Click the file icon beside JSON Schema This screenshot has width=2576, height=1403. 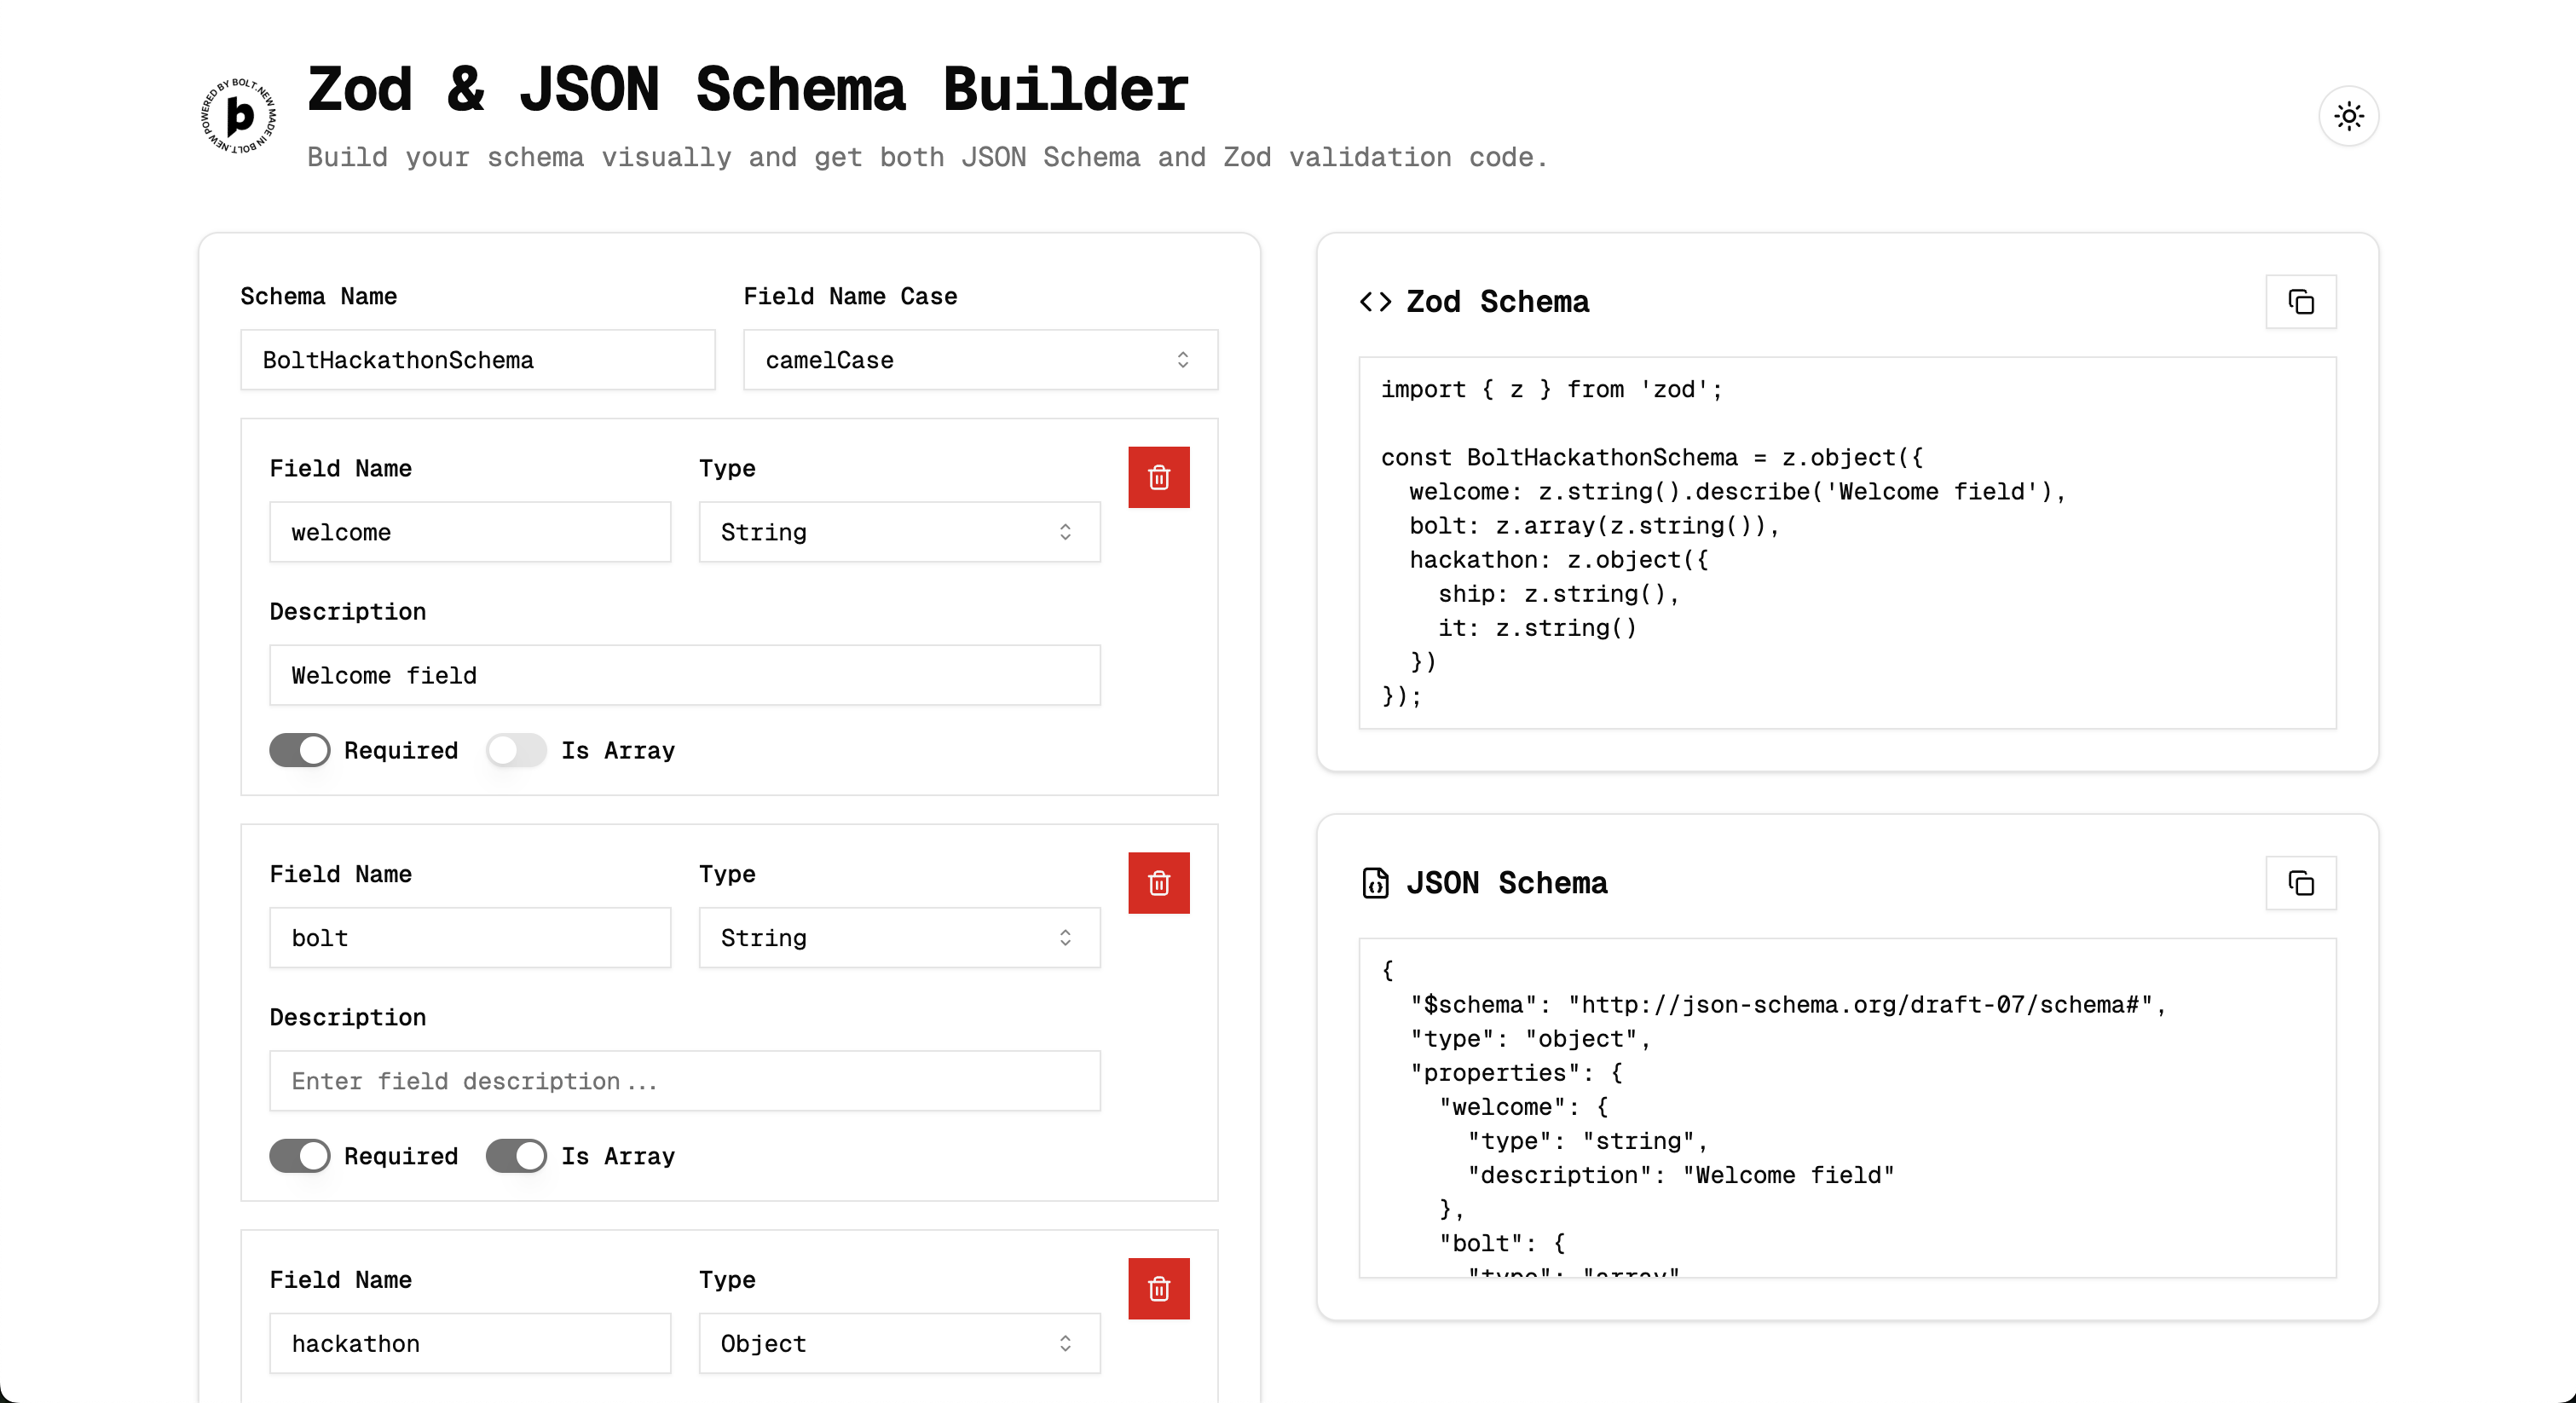[x=1376, y=883]
